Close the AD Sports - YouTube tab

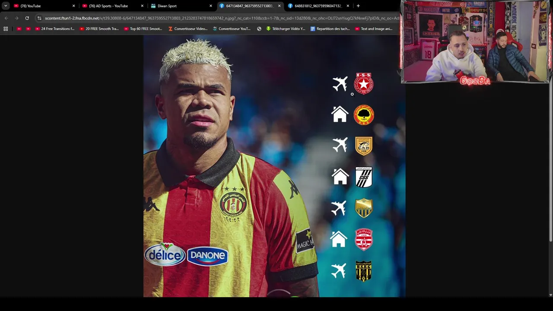[142, 6]
